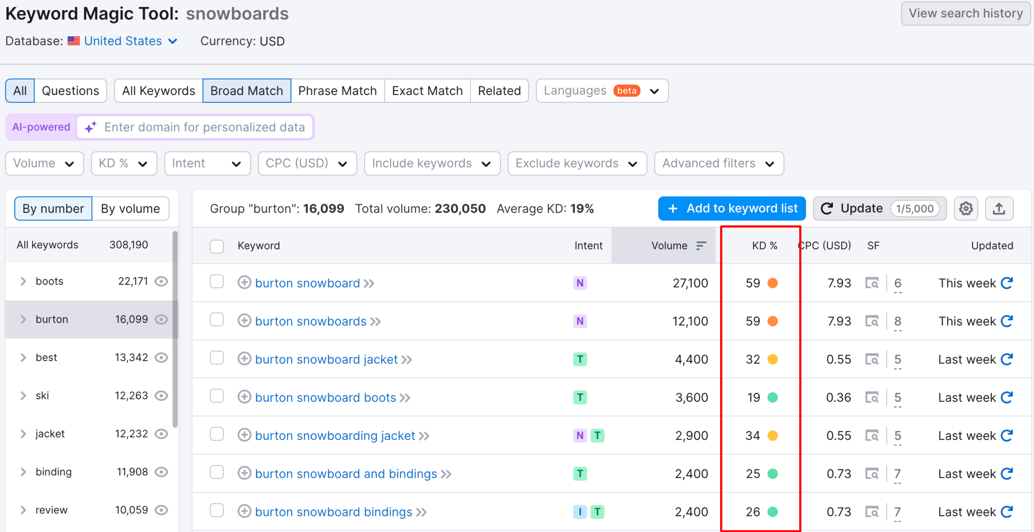The image size is (1034, 532).
Task: Click the personalized data domain field
Action: tap(204, 127)
